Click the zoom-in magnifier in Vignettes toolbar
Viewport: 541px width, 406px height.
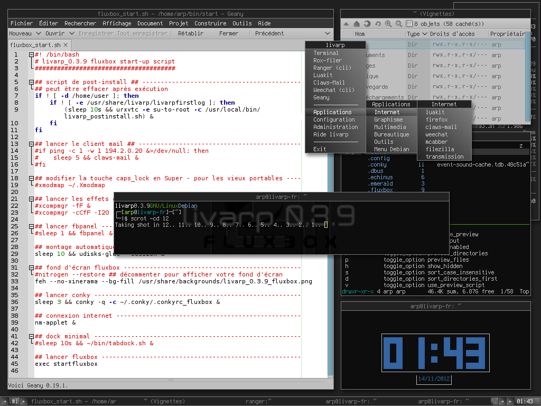pyautogui.click(x=388, y=24)
